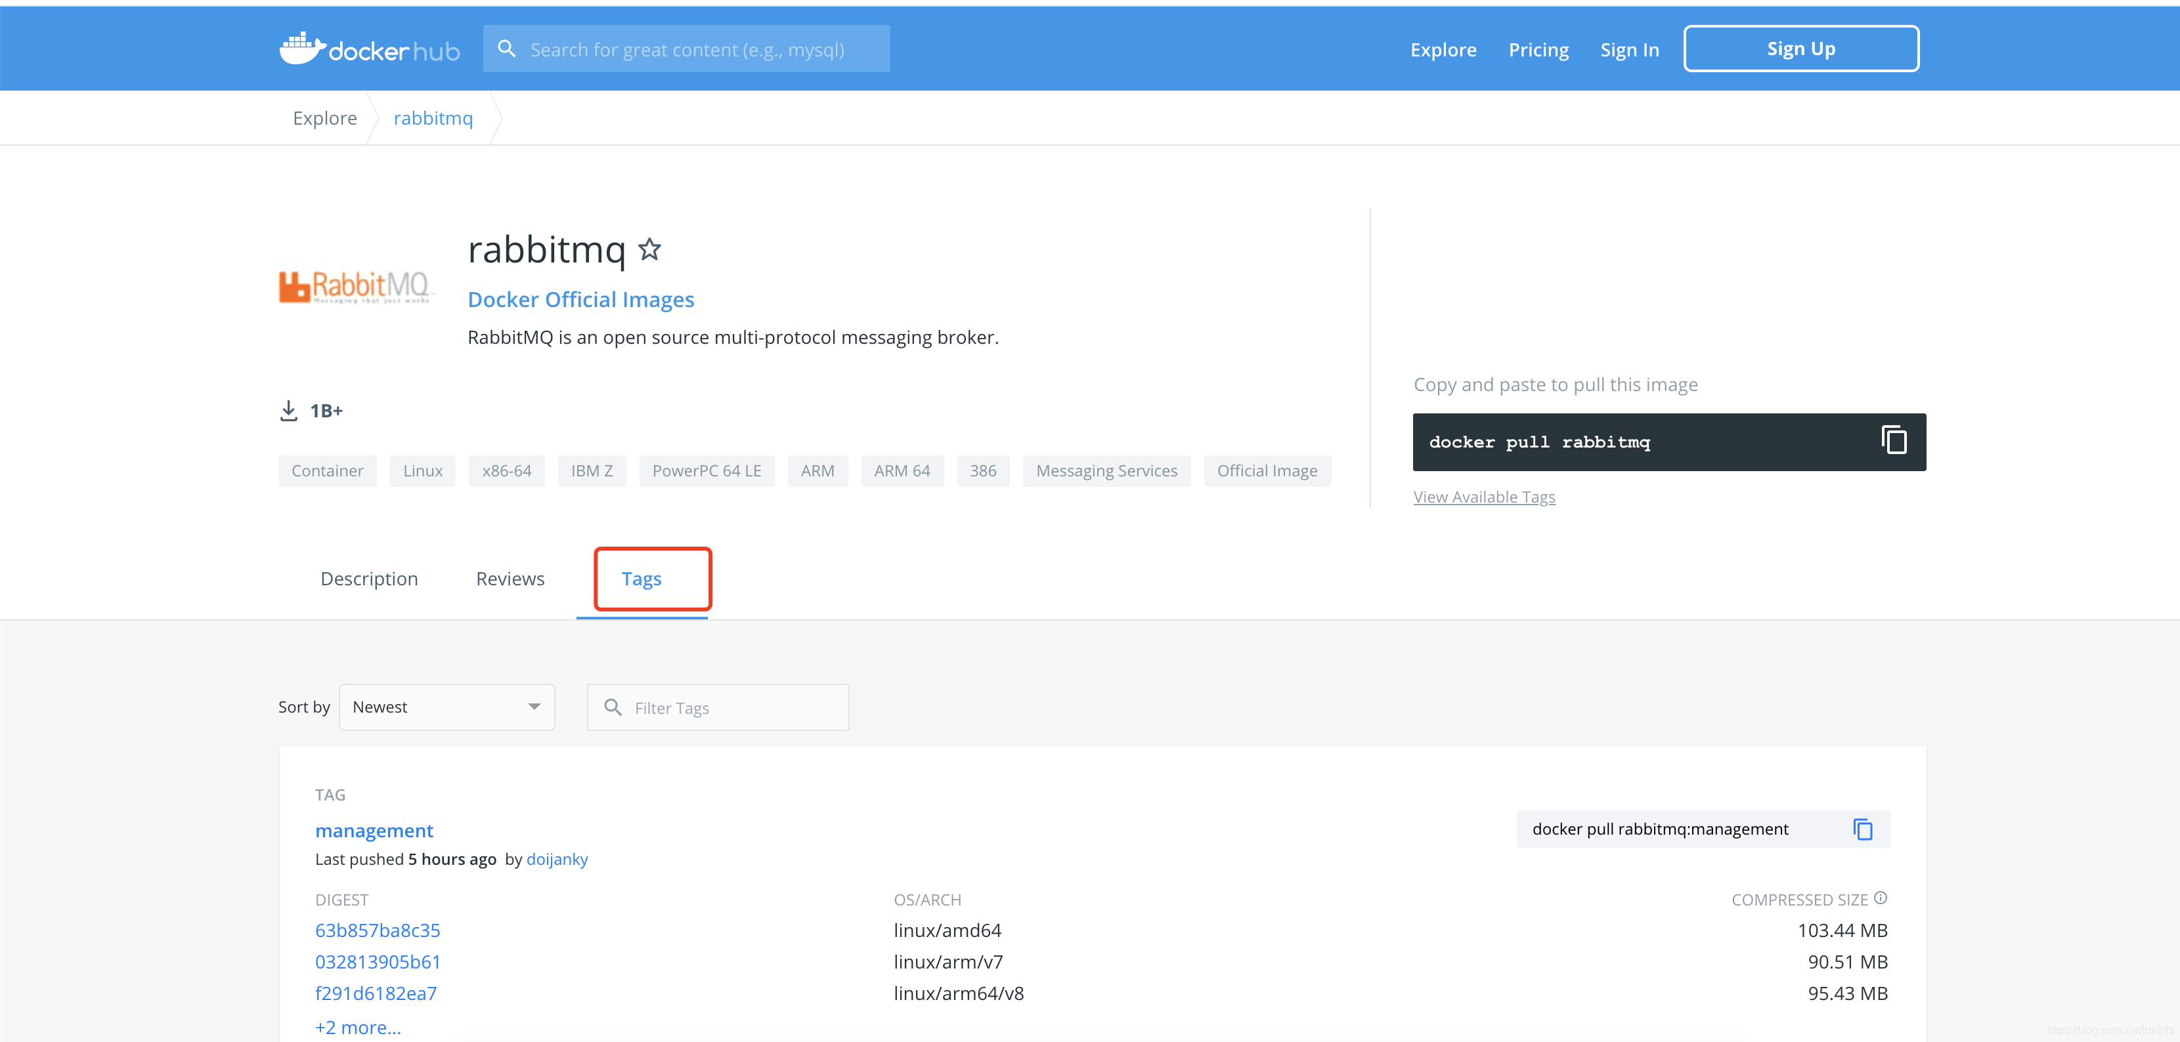The image size is (2180, 1042).
Task: Click into the Filter Tags input
Action: 718,707
